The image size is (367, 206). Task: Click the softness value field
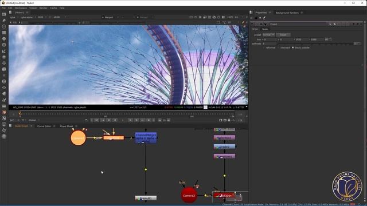click(x=269, y=43)
